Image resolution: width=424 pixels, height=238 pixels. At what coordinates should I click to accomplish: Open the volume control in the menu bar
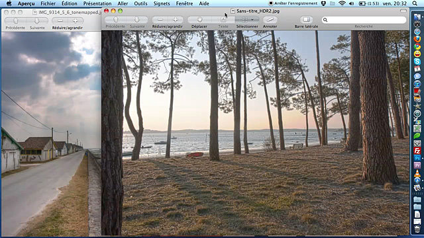(352, 3)
